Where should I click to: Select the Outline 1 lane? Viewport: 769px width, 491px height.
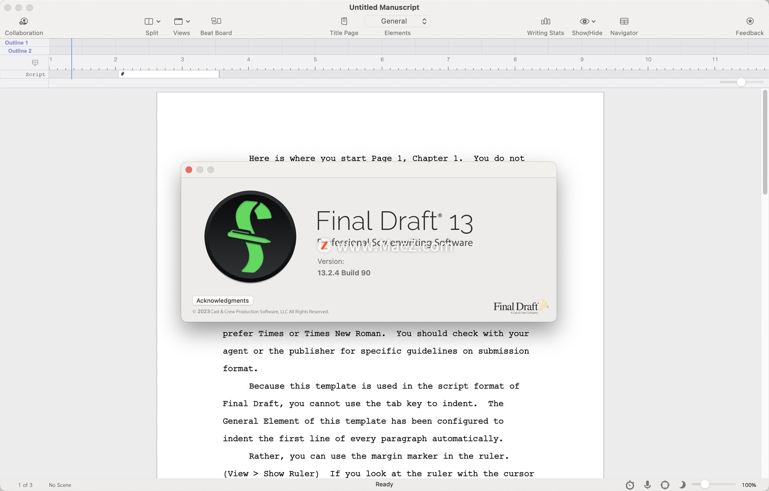pyautogui.click(x=16, y=42)
